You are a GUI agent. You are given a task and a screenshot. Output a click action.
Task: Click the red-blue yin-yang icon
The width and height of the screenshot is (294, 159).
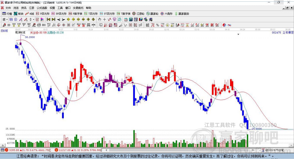tap(224, 25)
